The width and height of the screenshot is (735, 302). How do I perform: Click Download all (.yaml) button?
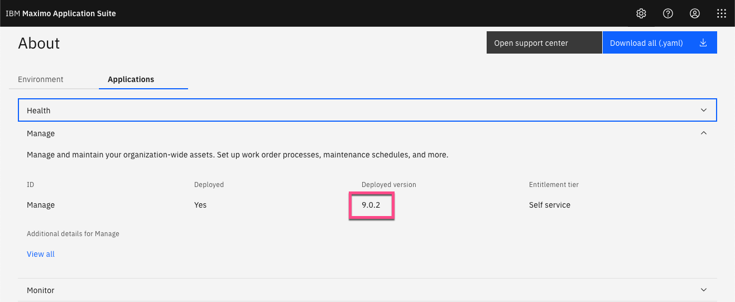point(660,43)
